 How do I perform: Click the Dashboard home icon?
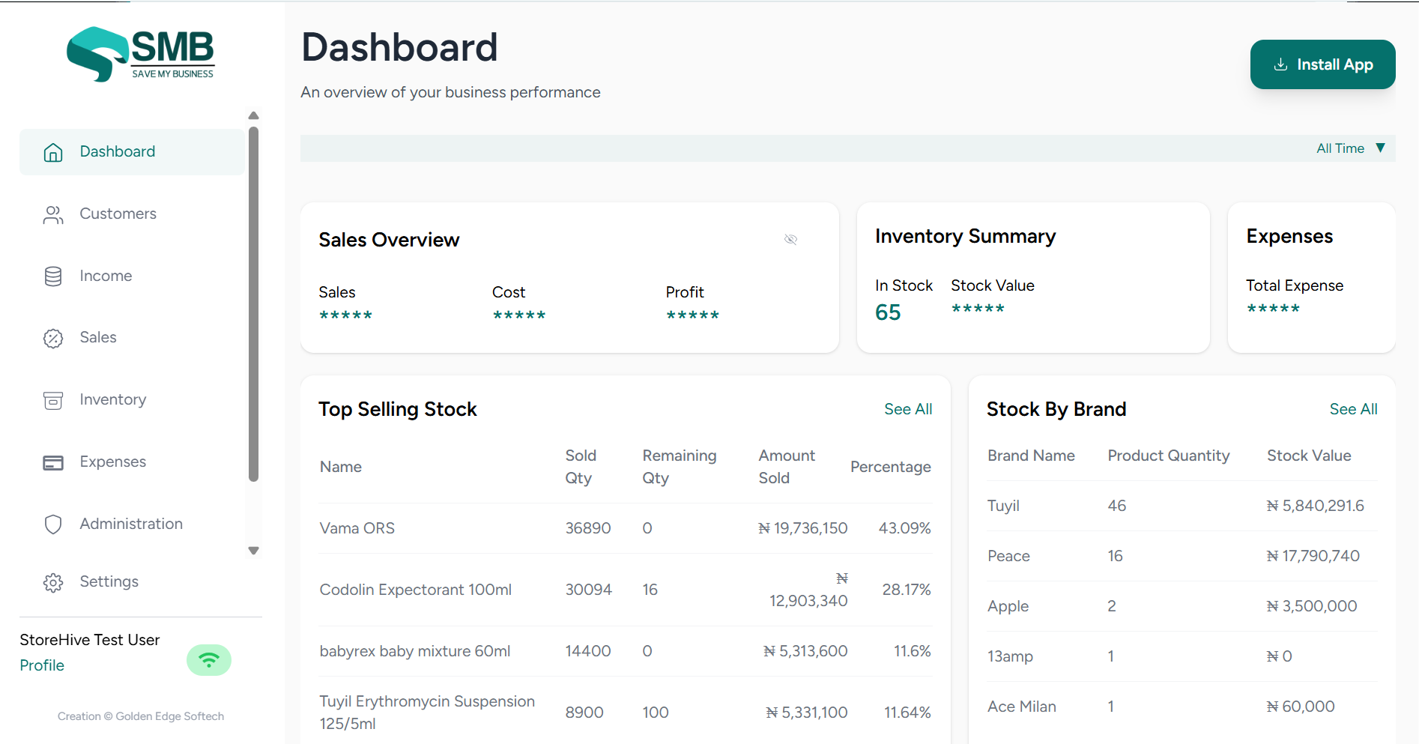[x=53, y=152]
